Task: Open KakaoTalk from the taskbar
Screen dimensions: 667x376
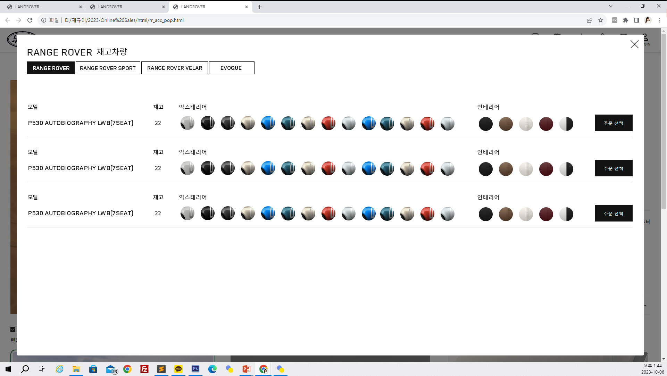Action: [178, 369]
